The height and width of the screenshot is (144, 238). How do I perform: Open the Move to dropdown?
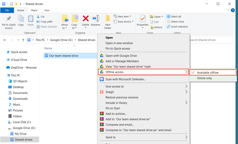[64, 22]
